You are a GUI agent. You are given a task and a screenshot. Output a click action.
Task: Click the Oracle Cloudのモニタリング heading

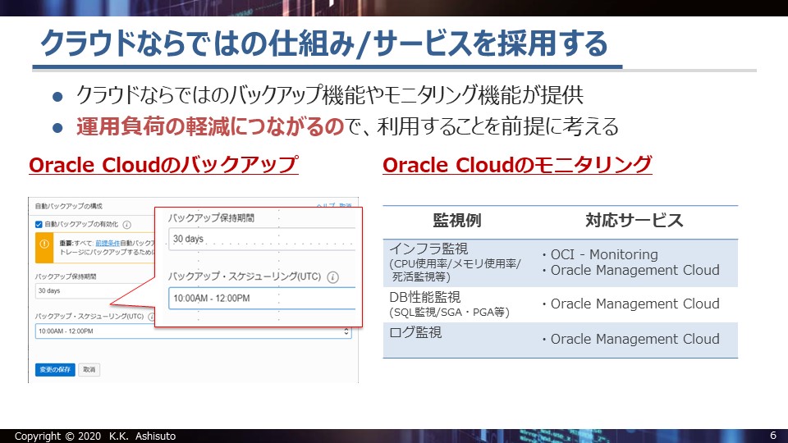click(x=517, y=165)
